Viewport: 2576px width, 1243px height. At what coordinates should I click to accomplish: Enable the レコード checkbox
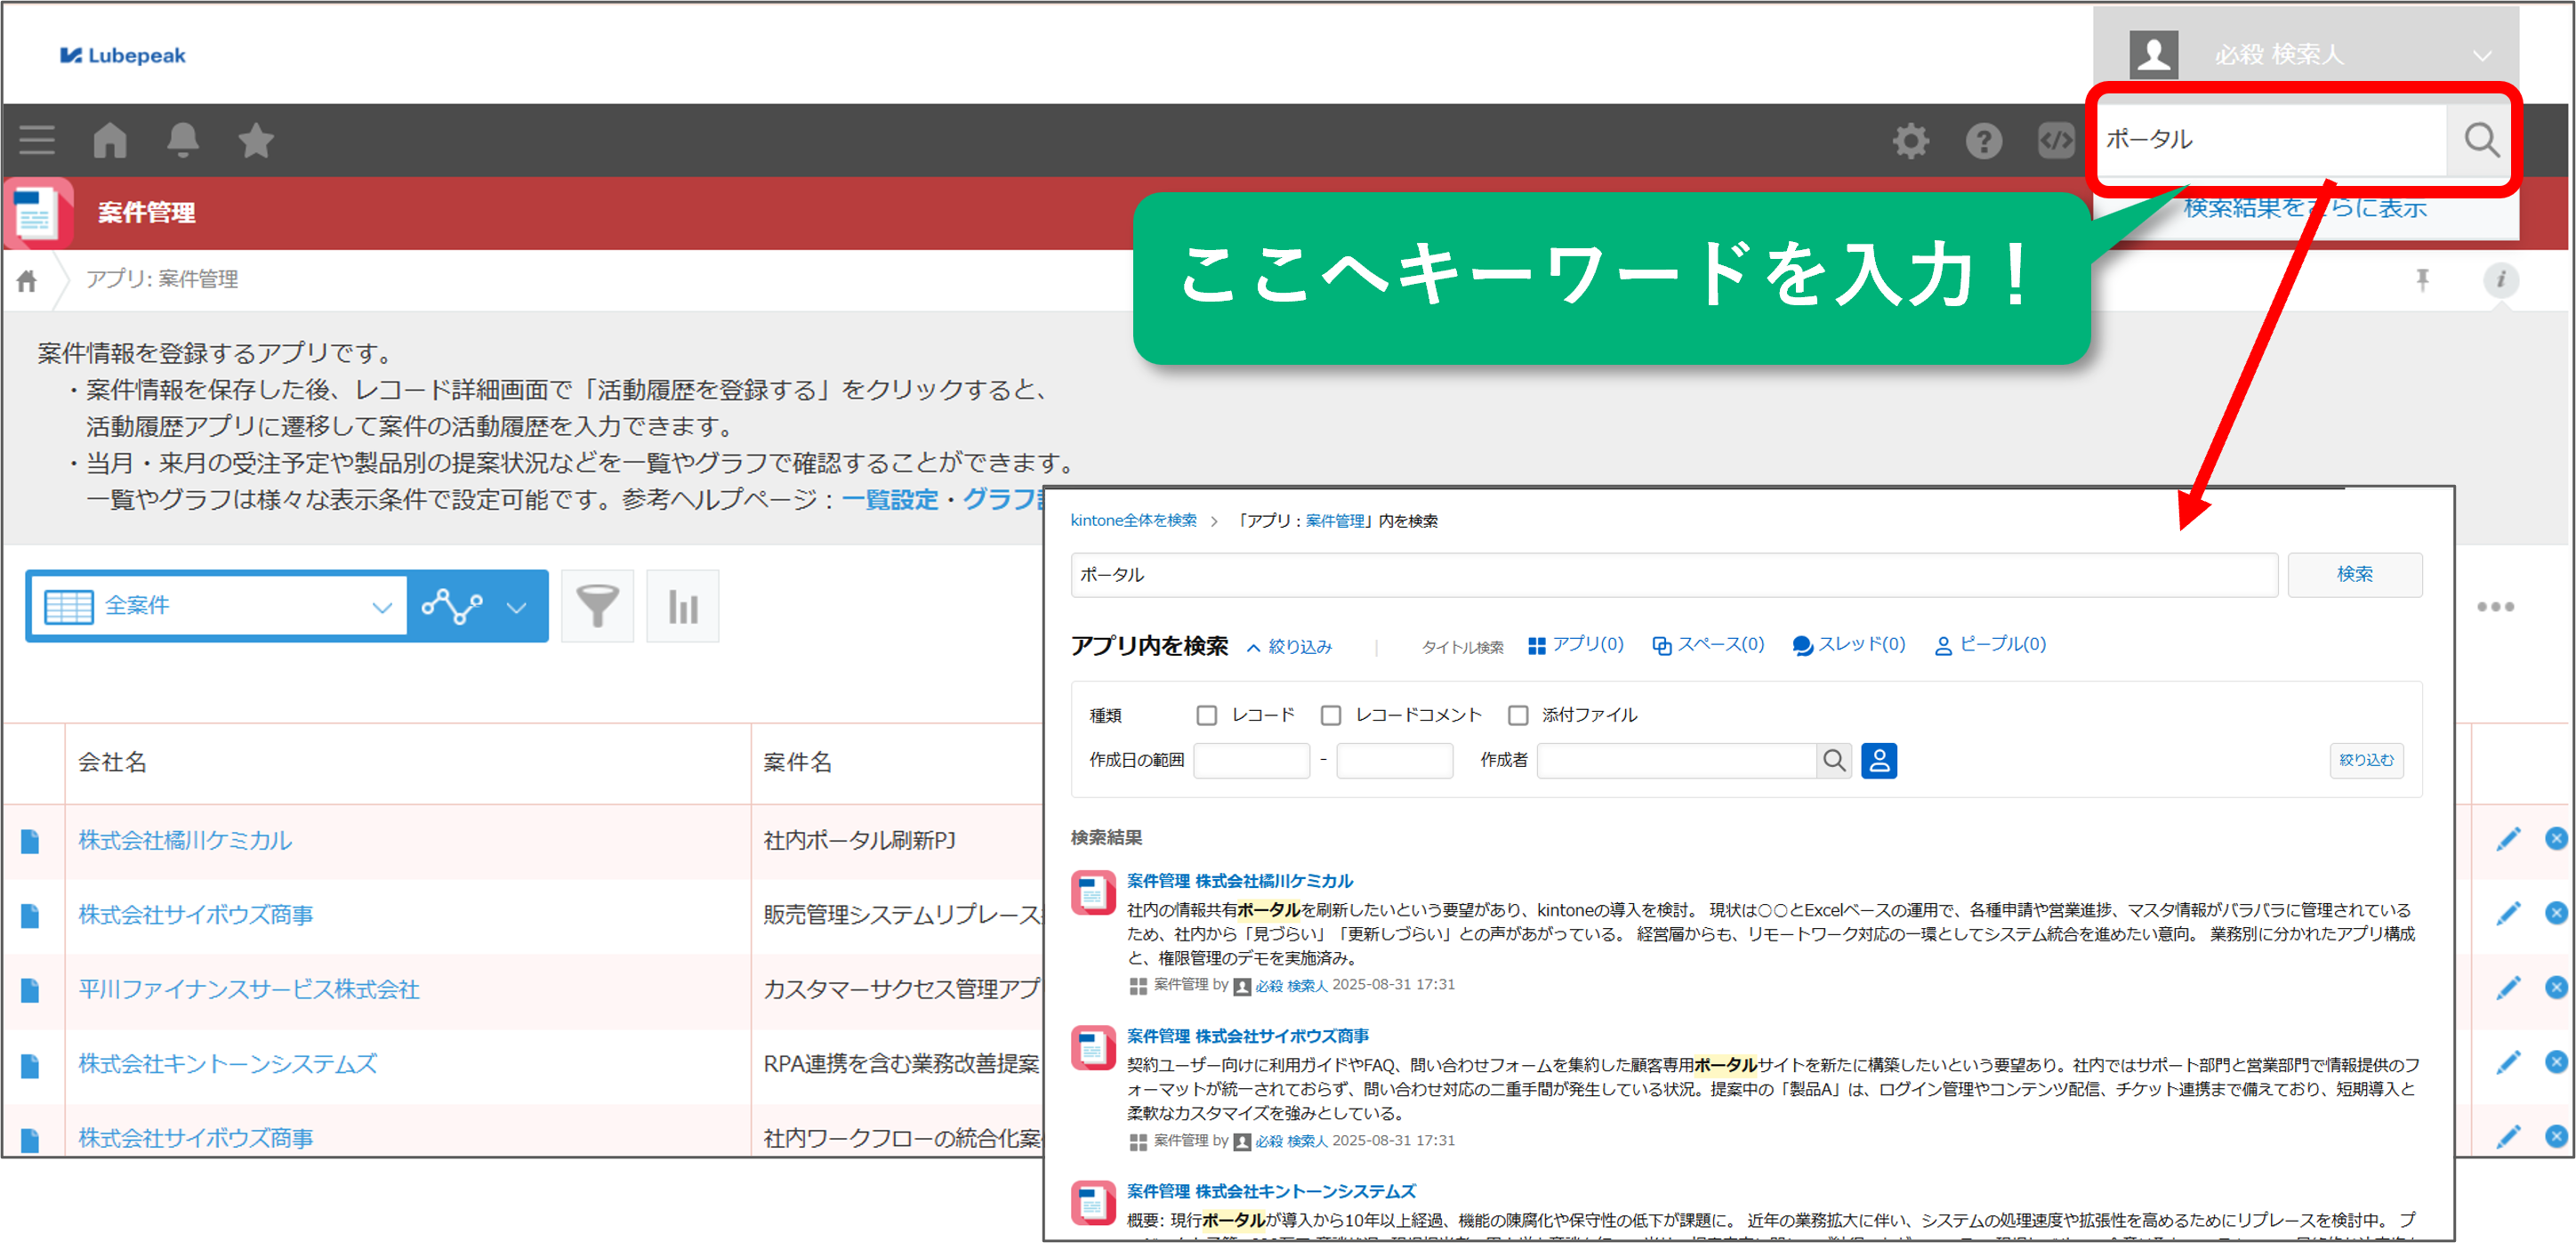(x=1206, y=714)
